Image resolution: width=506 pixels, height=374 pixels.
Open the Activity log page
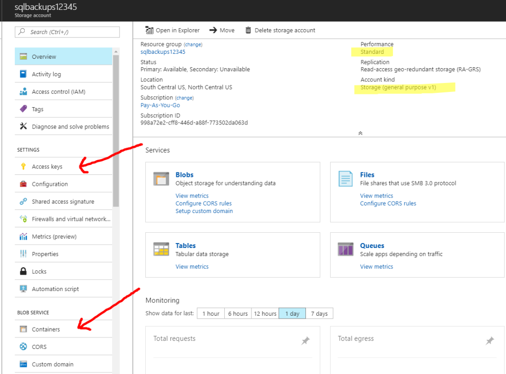[64, 74]
